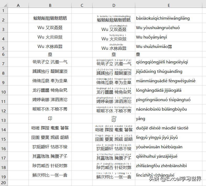Select column C header
This screenshot has height=186, width=206.
pos(82,5)
